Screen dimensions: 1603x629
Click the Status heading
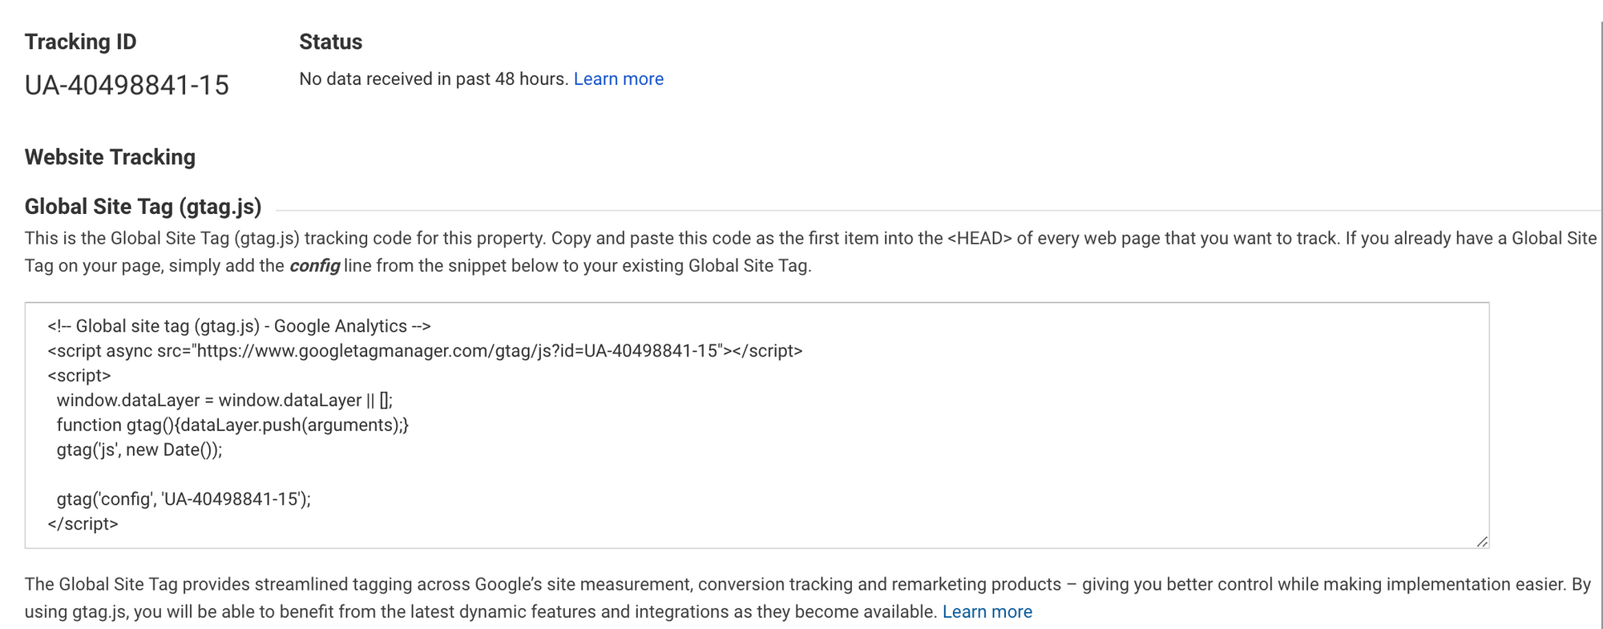click(330, 42)
